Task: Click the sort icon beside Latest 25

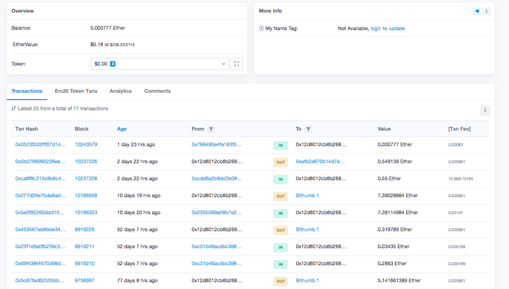Action: 14,108
